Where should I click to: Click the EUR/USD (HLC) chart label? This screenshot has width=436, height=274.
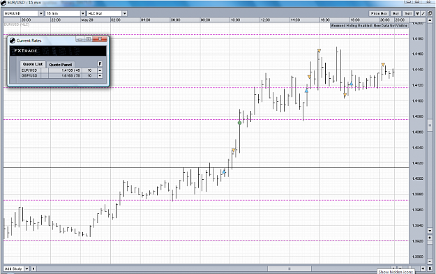[17, 24]
